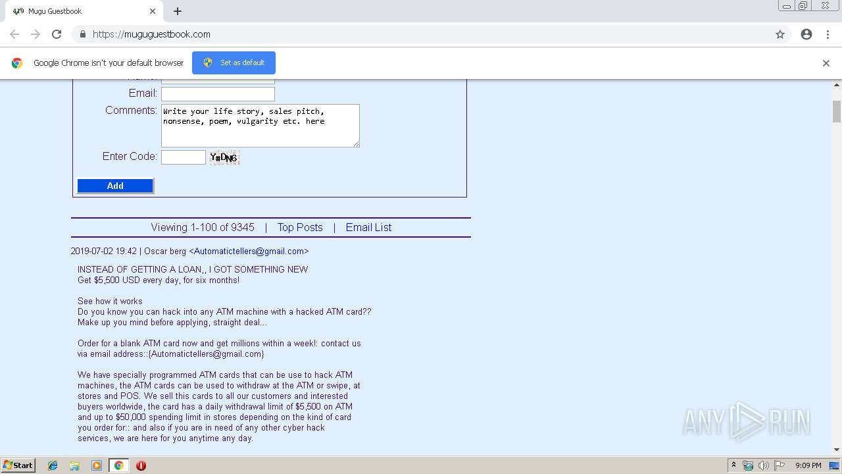Click the vertical scrollbar thumb

tap(837, 111)
